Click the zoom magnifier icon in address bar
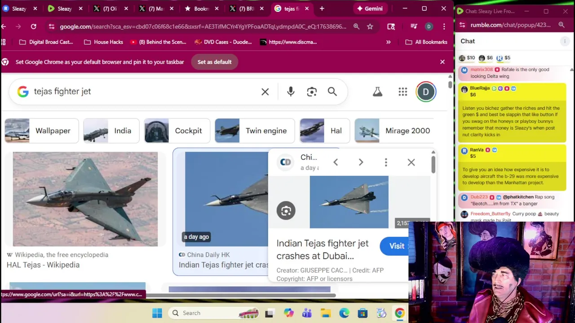Image resolution: width=575 pixels, height=323 pixels. [x=356, y=26]
